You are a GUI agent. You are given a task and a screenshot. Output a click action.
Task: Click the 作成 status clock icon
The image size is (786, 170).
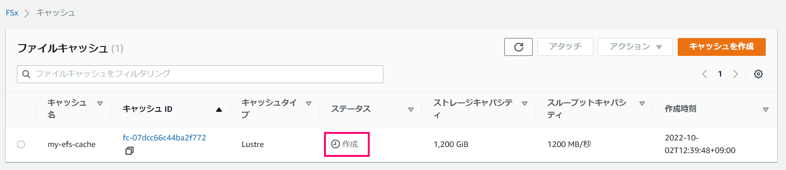335,144
